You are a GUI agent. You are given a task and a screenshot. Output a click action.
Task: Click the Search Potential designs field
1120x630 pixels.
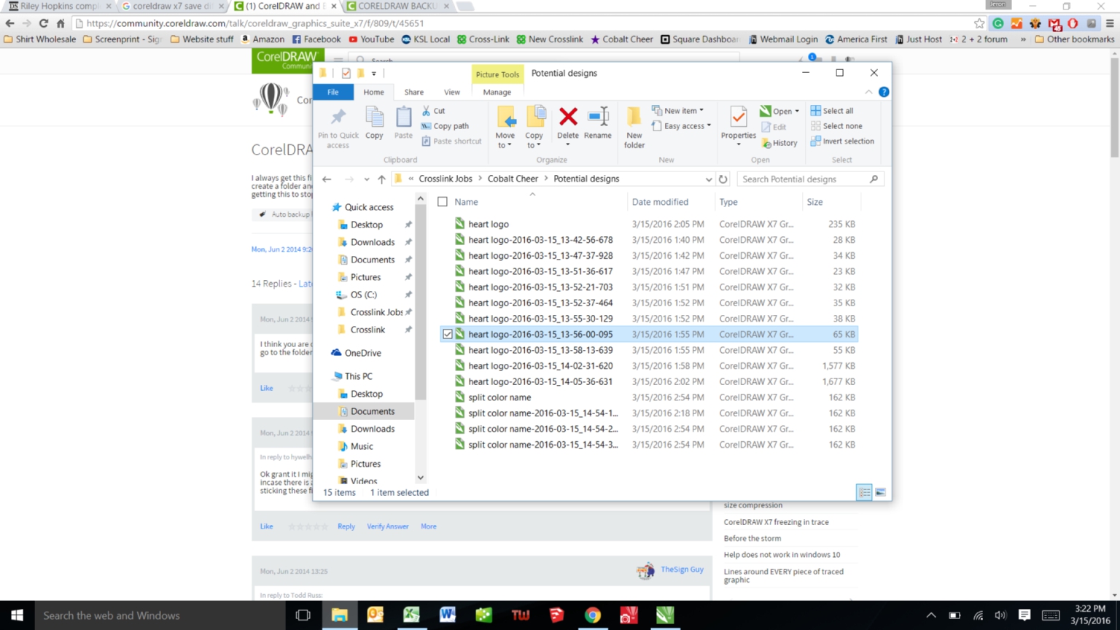[x=801, y=179]
